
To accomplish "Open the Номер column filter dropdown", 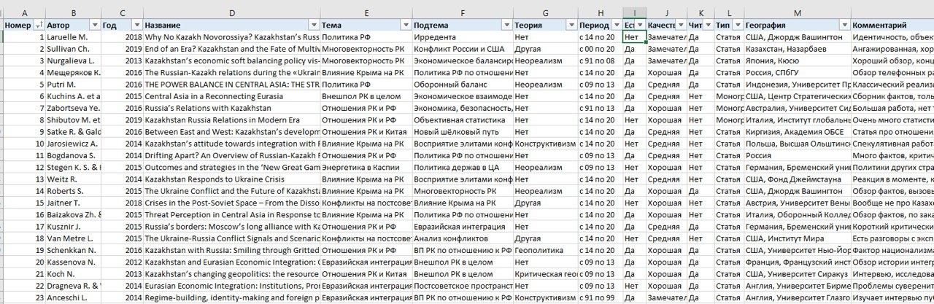I will coord(39,25).
